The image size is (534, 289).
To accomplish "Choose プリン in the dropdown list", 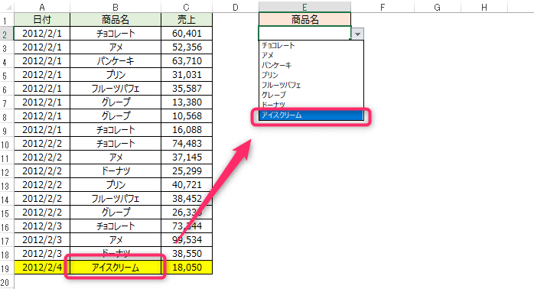I will 311,75.
